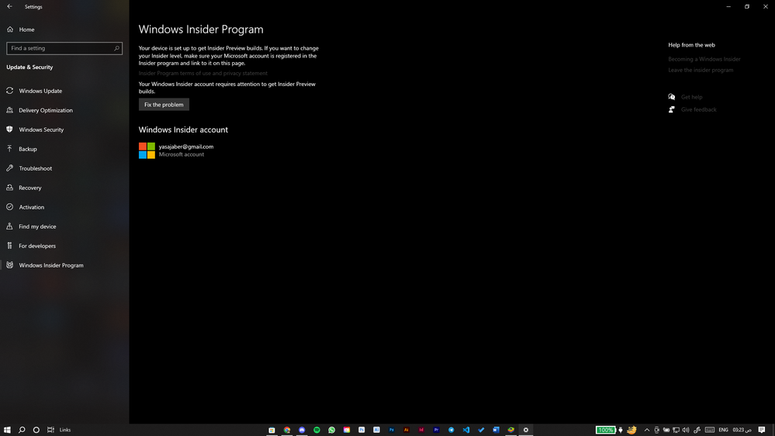Screen dimensions: 775x436
Task: Open Windows Security section
Action: [x=42, y=130]
